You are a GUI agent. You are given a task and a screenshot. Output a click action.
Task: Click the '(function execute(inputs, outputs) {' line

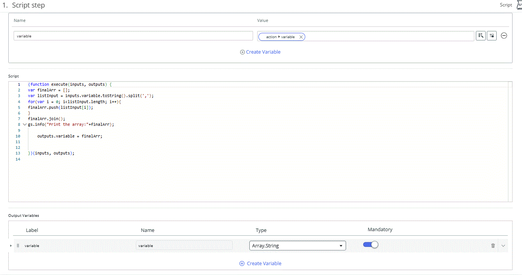[x=70, y=84]
